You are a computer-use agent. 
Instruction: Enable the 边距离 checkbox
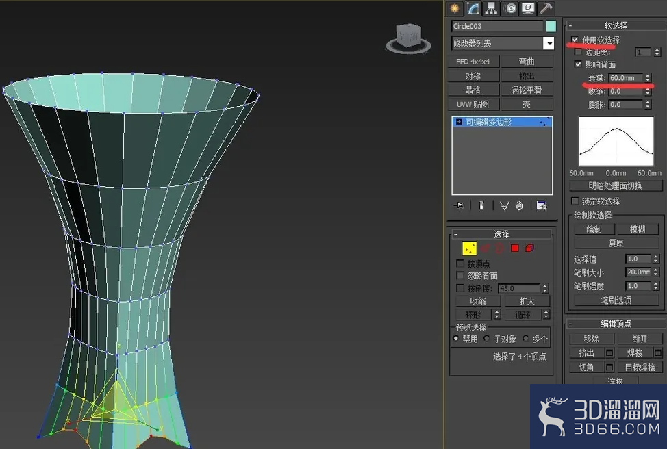click(578, 52)
